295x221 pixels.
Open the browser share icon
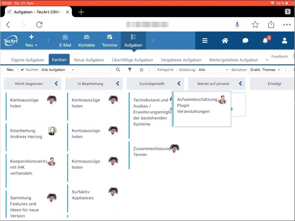click(271, 24)
